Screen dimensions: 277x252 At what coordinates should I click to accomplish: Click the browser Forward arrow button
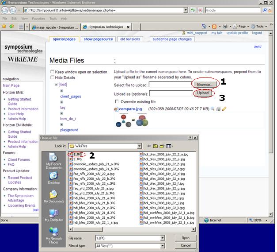12,10
